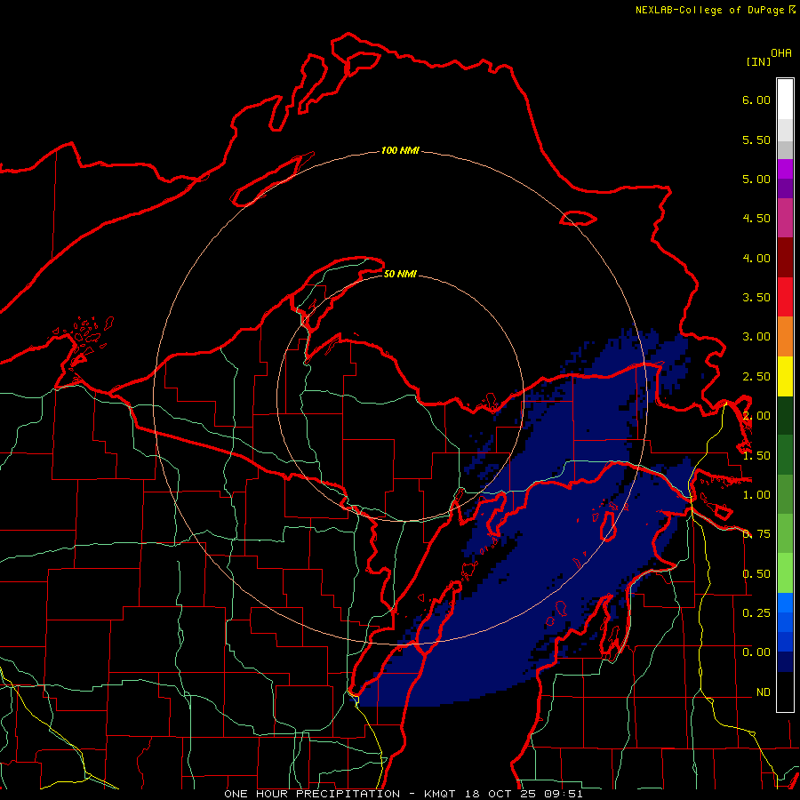Select the 4.00 legend value

(756, 258)
